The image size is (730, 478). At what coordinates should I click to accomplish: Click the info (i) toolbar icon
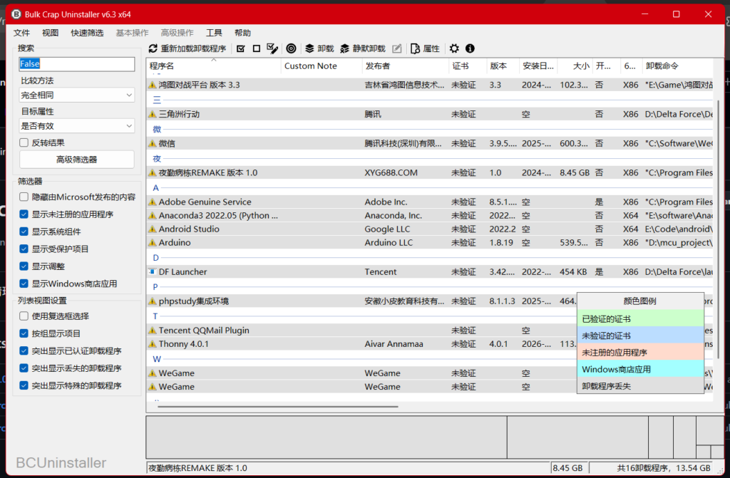point(470,48)
